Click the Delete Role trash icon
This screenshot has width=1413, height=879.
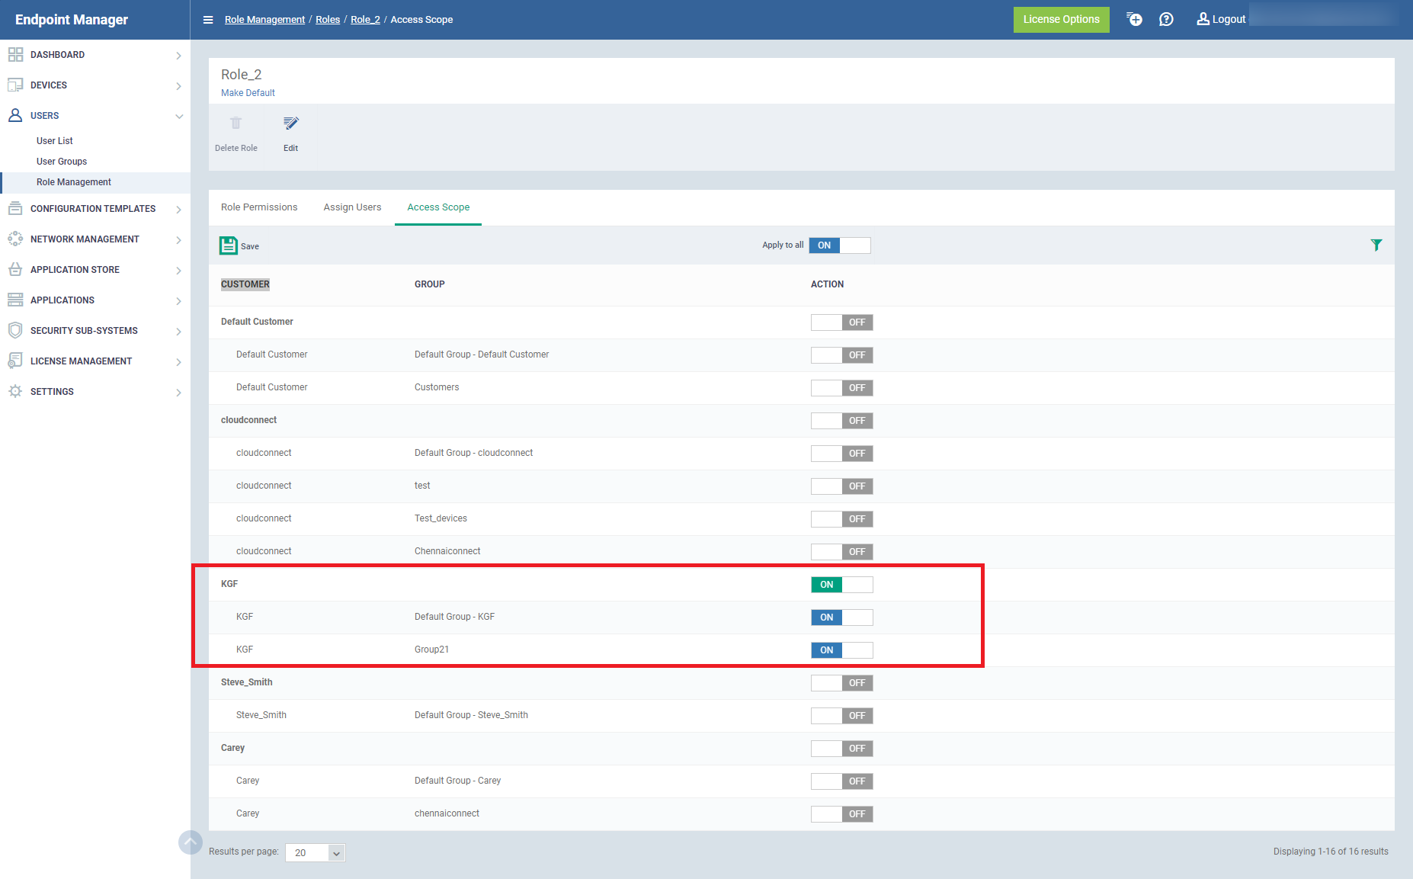coord(235,123)
